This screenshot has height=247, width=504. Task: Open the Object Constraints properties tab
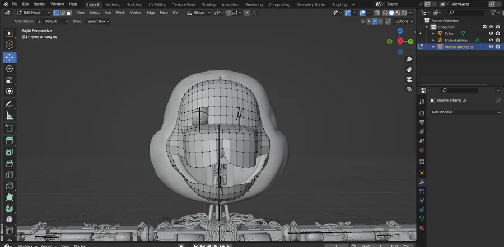pos(422,210)
